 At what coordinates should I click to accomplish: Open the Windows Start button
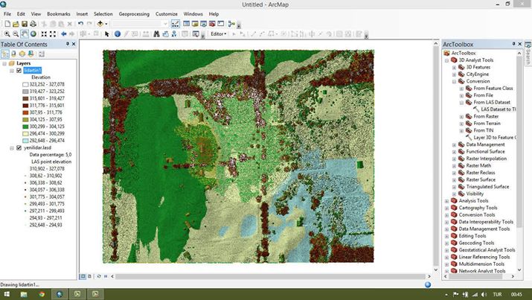(7, 294)
